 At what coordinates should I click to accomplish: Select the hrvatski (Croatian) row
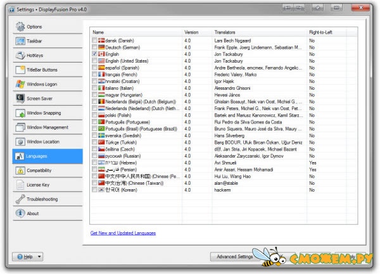pyautogui.click(x=224, y=81)
